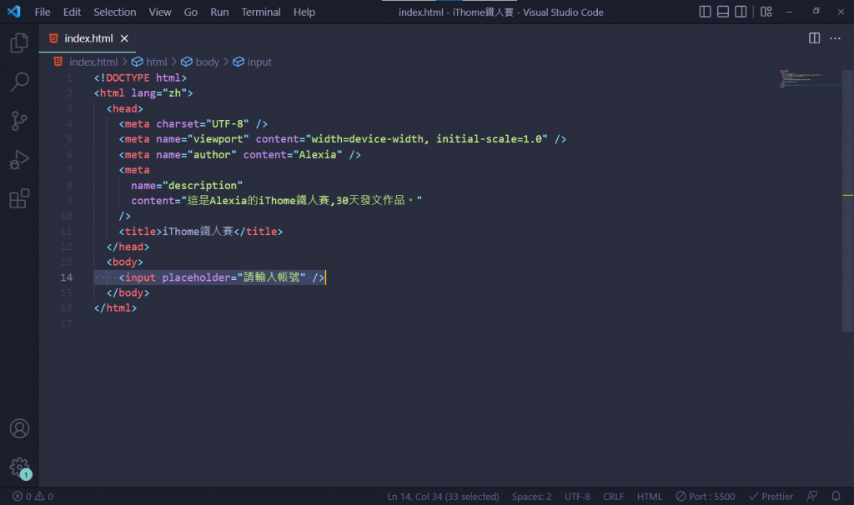Click the meta charset UTF-8 line
This screenshot has width=854, height=505.
point(193,123)
